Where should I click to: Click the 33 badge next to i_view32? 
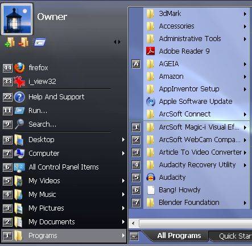7,82
